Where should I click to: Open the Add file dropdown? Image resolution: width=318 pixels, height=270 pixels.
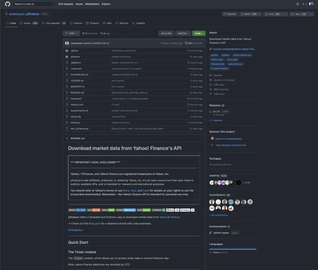pos(183,33)
